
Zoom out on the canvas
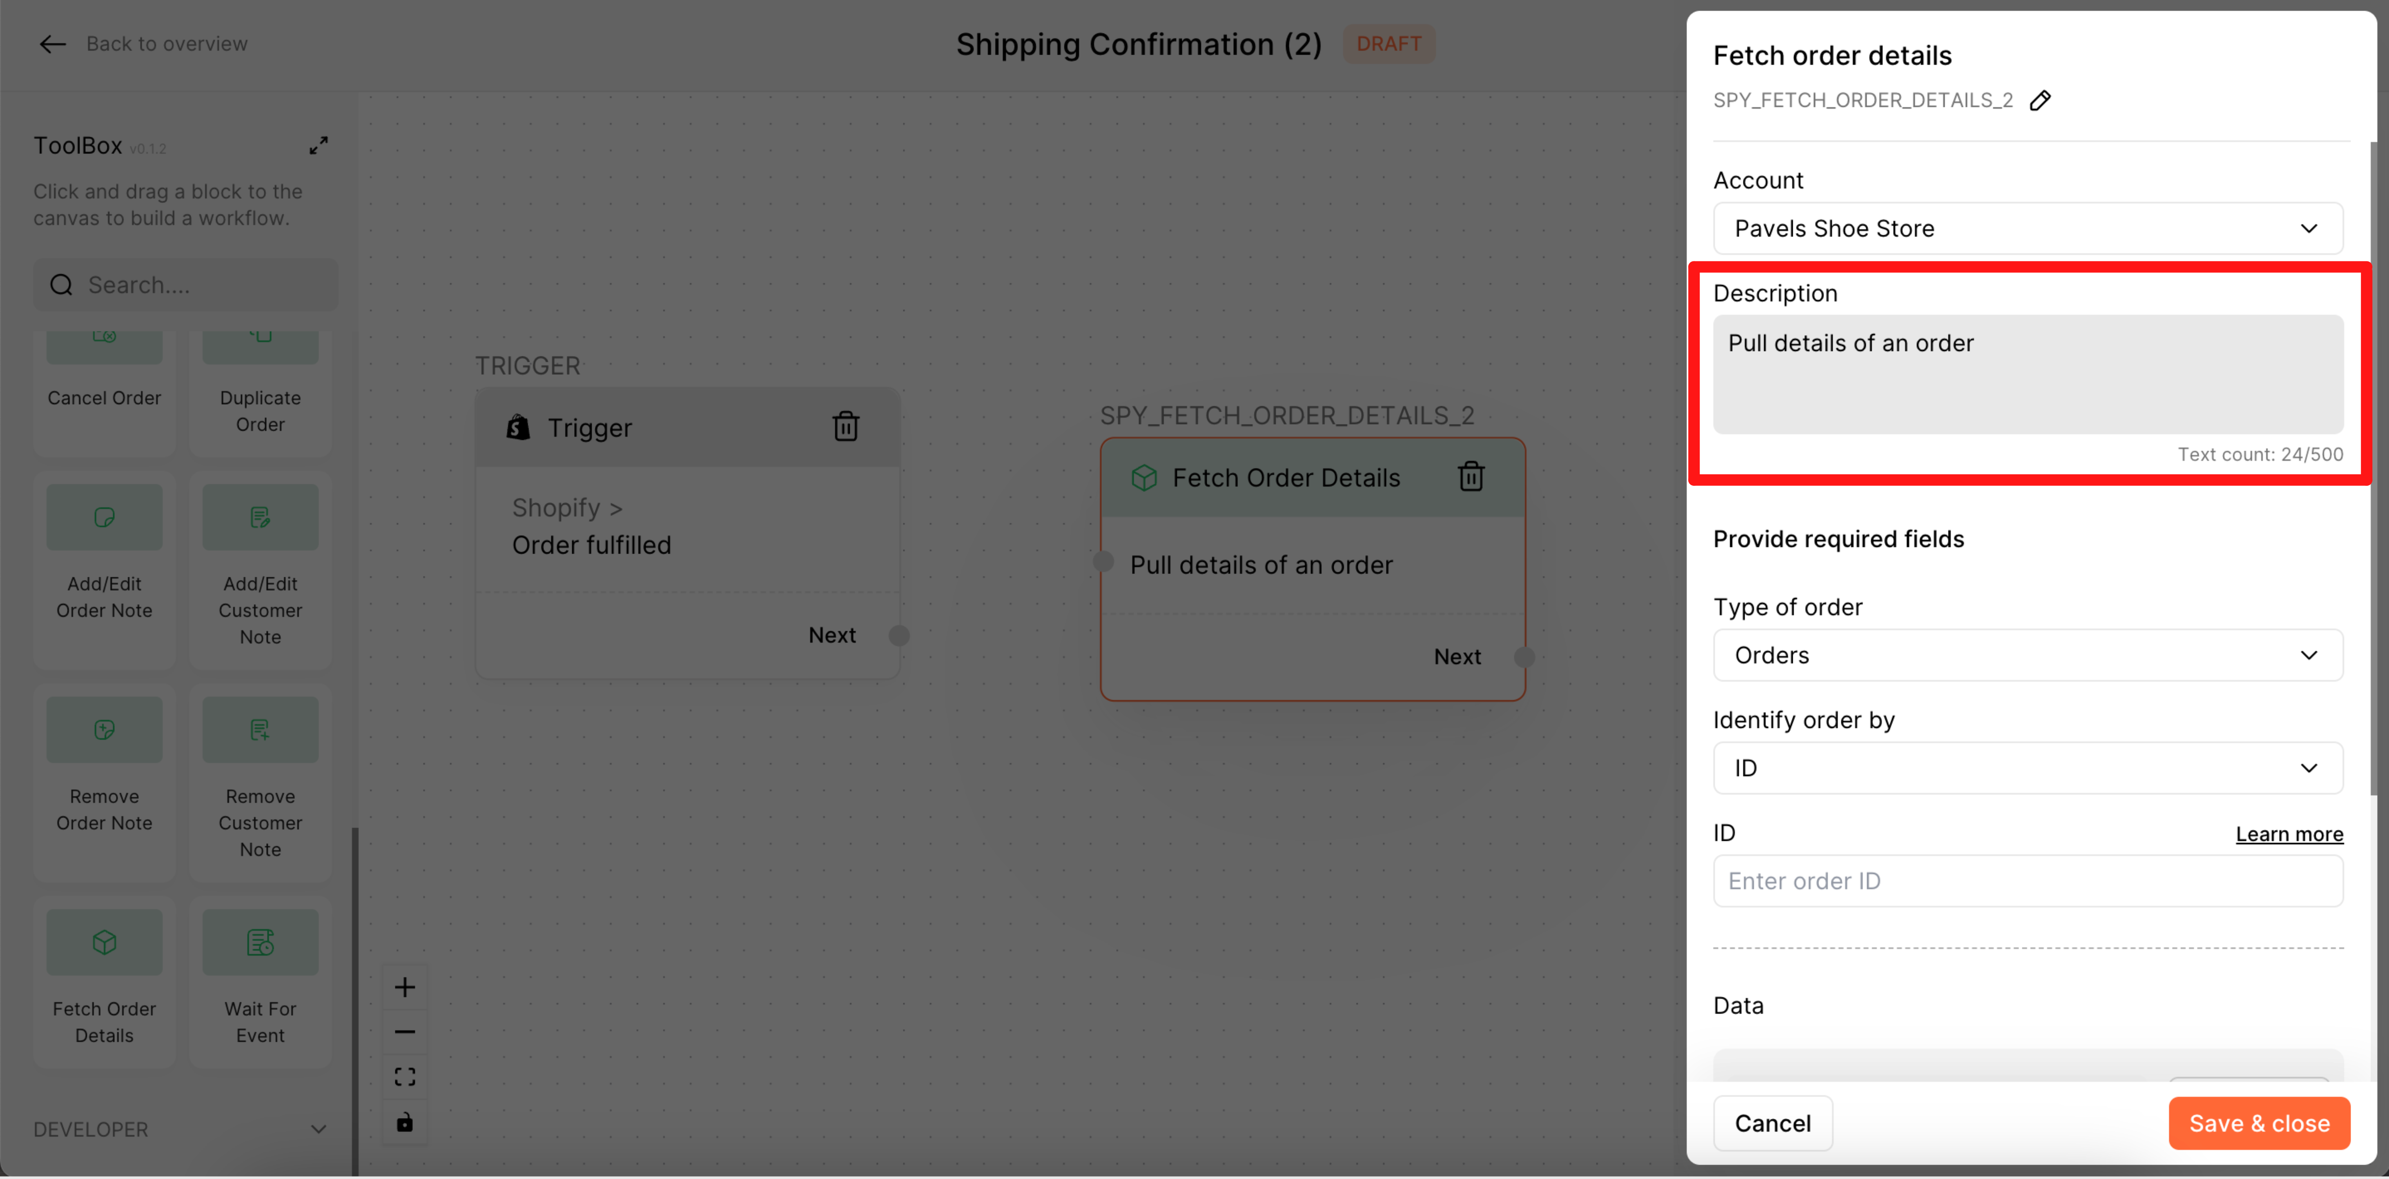404,1032
